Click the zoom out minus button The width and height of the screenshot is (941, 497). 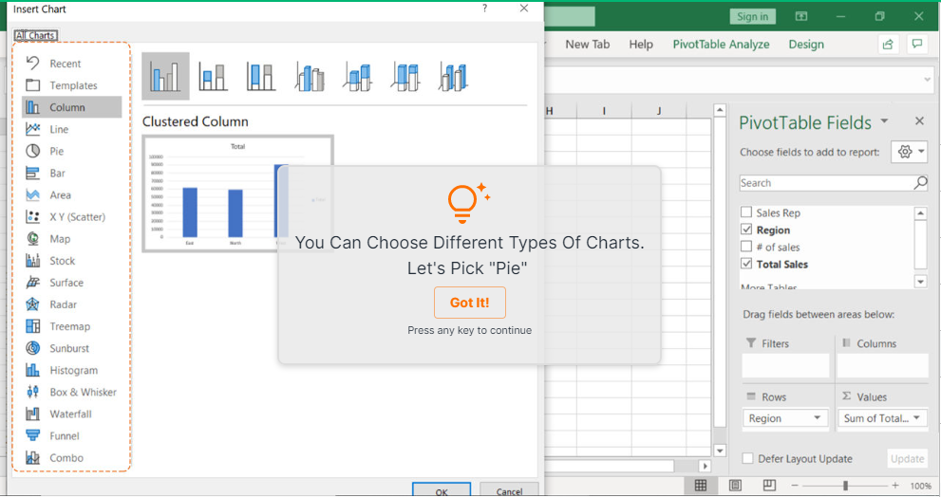pyautogui.click(x=795, y=486)
